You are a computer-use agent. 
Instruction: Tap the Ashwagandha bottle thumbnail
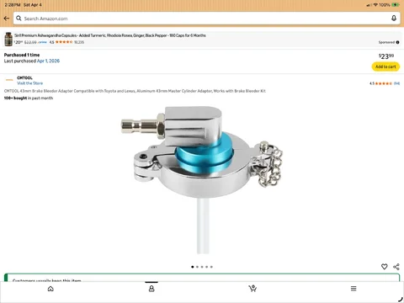tap(8, 39)
